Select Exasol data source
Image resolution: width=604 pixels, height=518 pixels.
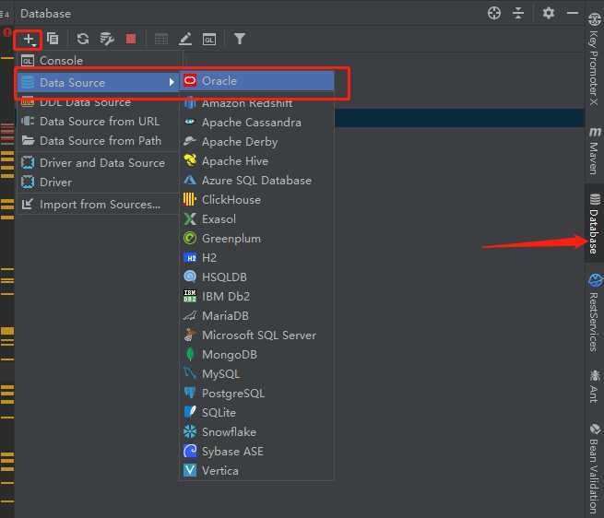coord(257,219)
